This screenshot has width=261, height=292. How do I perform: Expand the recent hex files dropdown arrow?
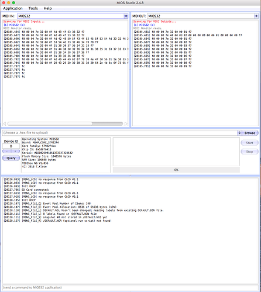click(x=239, y=133)
